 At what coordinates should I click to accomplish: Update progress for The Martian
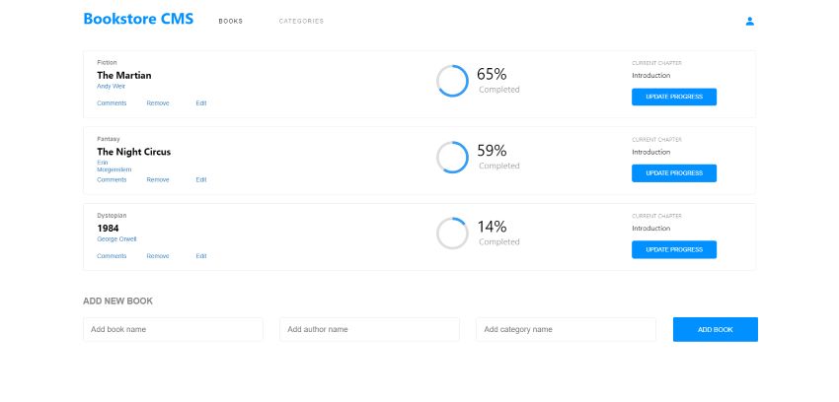[673, 98]
